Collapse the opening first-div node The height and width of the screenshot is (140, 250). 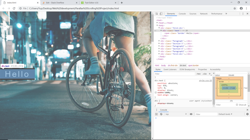pos(159,28)
